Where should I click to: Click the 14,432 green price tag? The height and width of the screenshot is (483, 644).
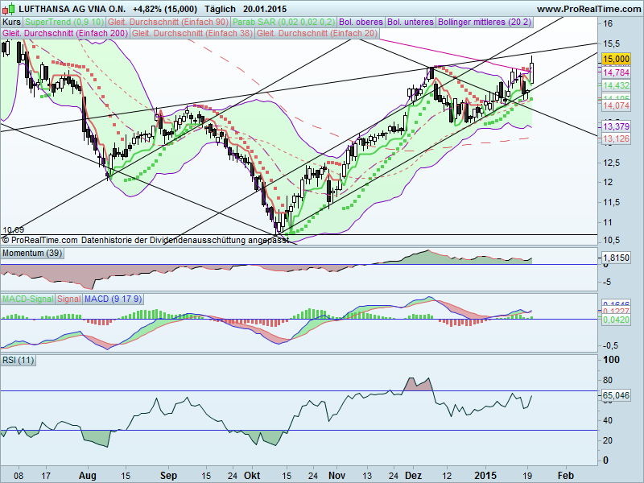(x=616, y=85)
